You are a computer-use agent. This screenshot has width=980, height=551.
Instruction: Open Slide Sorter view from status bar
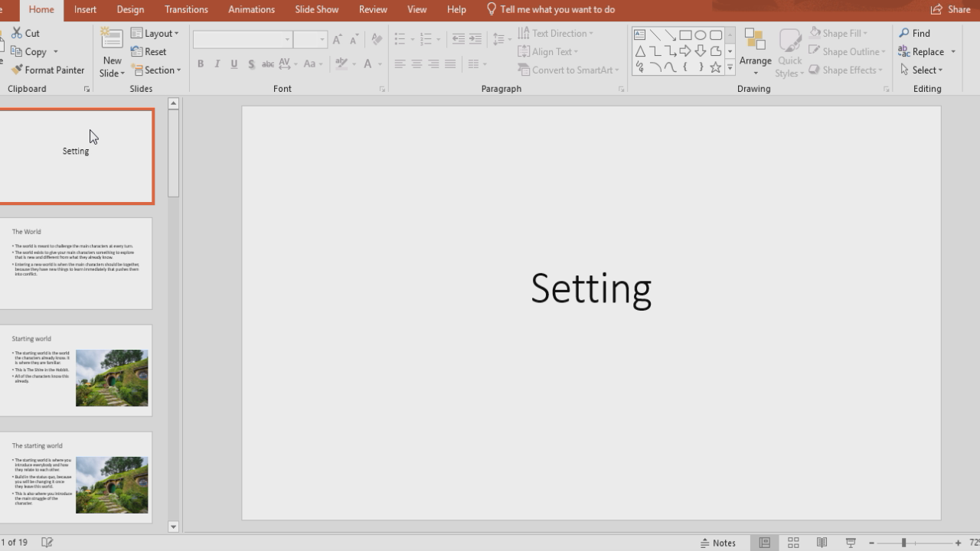[x=793, y=543]
